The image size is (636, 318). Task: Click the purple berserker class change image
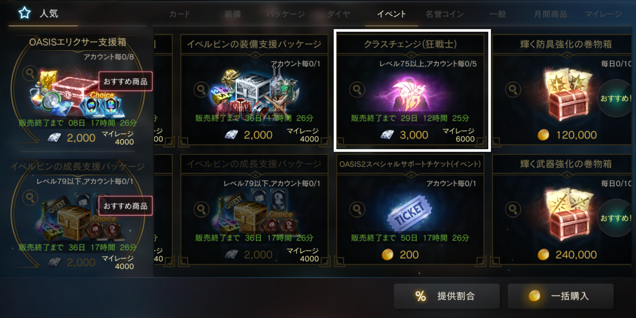409,93
